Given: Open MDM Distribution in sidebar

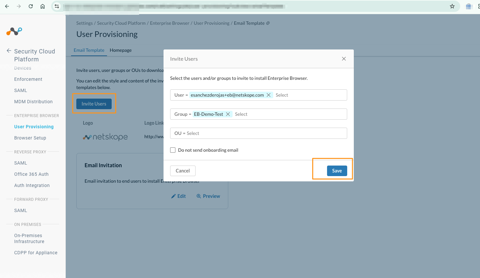Looking at the screenshot, I should click(33, 102).
